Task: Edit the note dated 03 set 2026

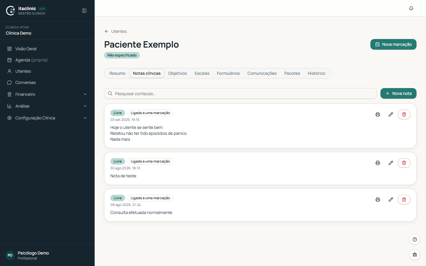Action: click(x=391, y=114)
